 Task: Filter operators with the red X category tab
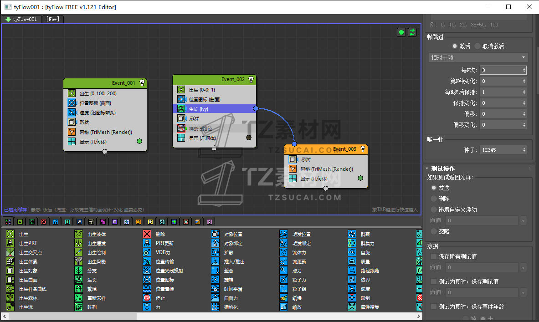point(44,222)
